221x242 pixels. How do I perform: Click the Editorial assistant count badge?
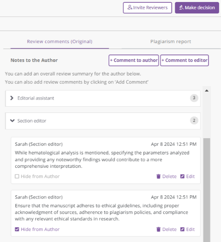[x=194, y=98]
